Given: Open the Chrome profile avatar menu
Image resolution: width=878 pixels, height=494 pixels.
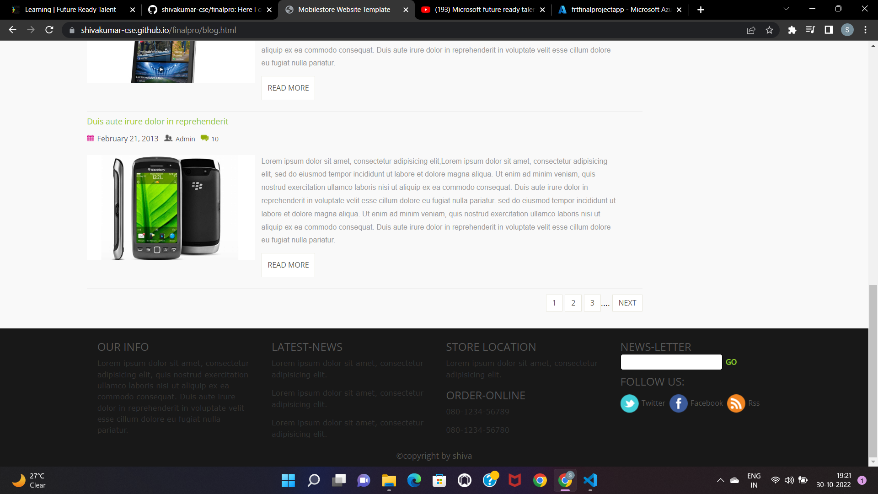Looking at the screenshot, I should click(847, 30).
